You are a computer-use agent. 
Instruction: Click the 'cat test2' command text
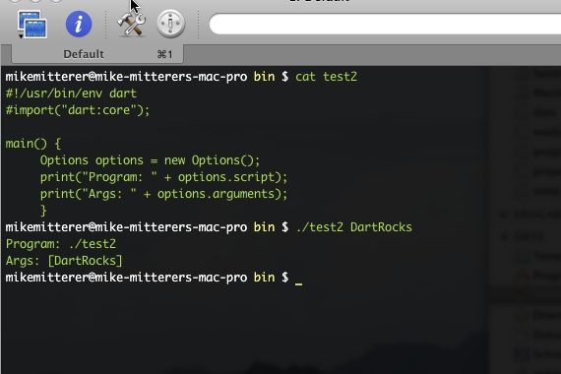pos(326,77)
